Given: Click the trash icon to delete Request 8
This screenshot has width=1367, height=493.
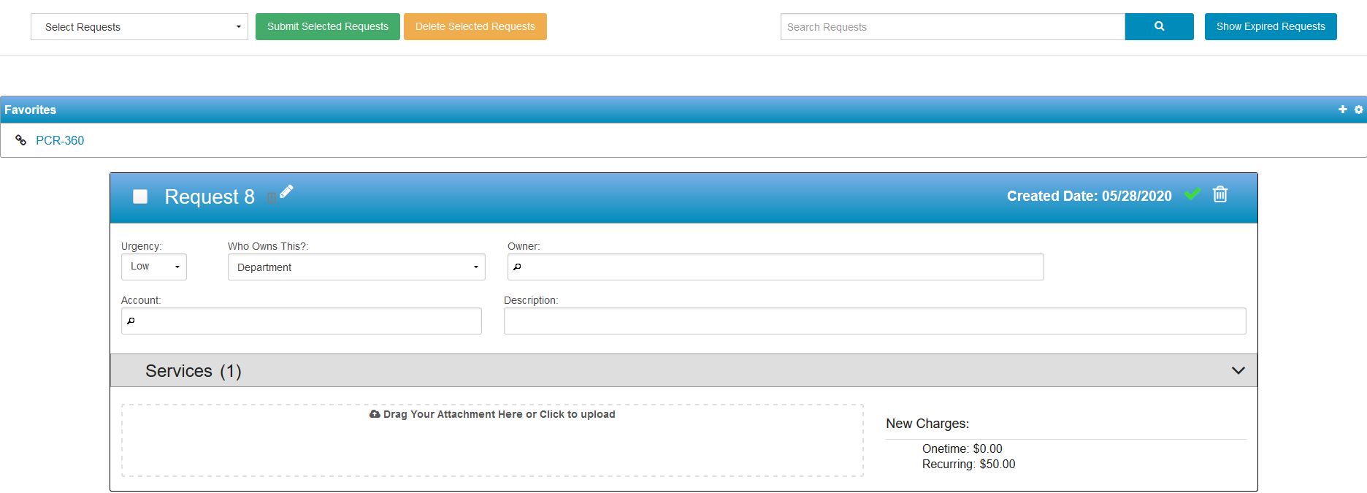Looking at the screenshot, I should 1219,194.
